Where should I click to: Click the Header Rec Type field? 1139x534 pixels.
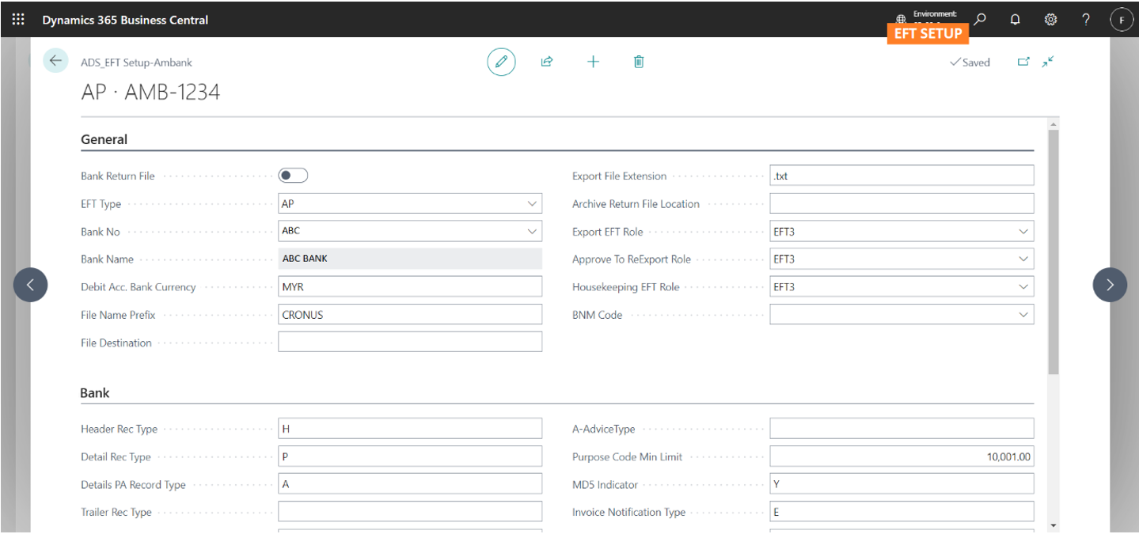[410, 429]
